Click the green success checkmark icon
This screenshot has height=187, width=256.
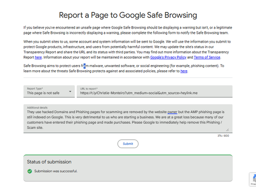click(x=30, y=171)
